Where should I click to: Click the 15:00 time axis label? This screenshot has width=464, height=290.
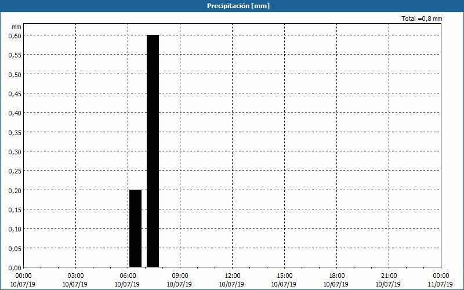tap(284, 276)
